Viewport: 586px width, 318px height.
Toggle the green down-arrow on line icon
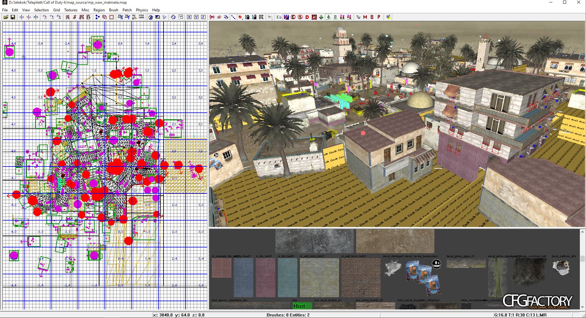[x=328, y=17]
